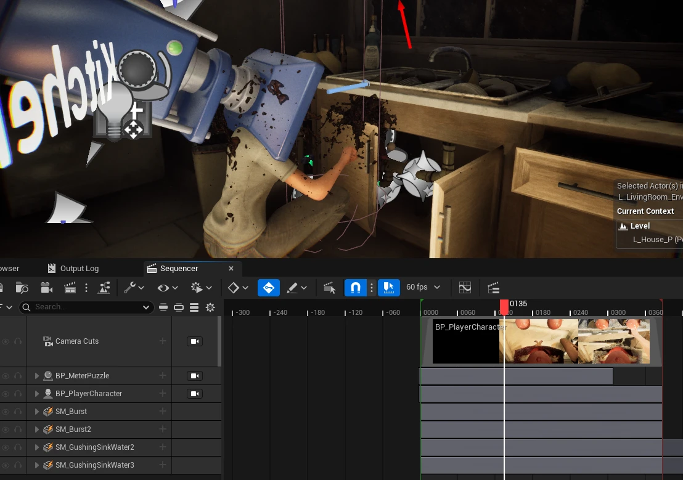
Task: Click the 0180 frame mark on timeline ruler
Action: [x=542, y=312]
